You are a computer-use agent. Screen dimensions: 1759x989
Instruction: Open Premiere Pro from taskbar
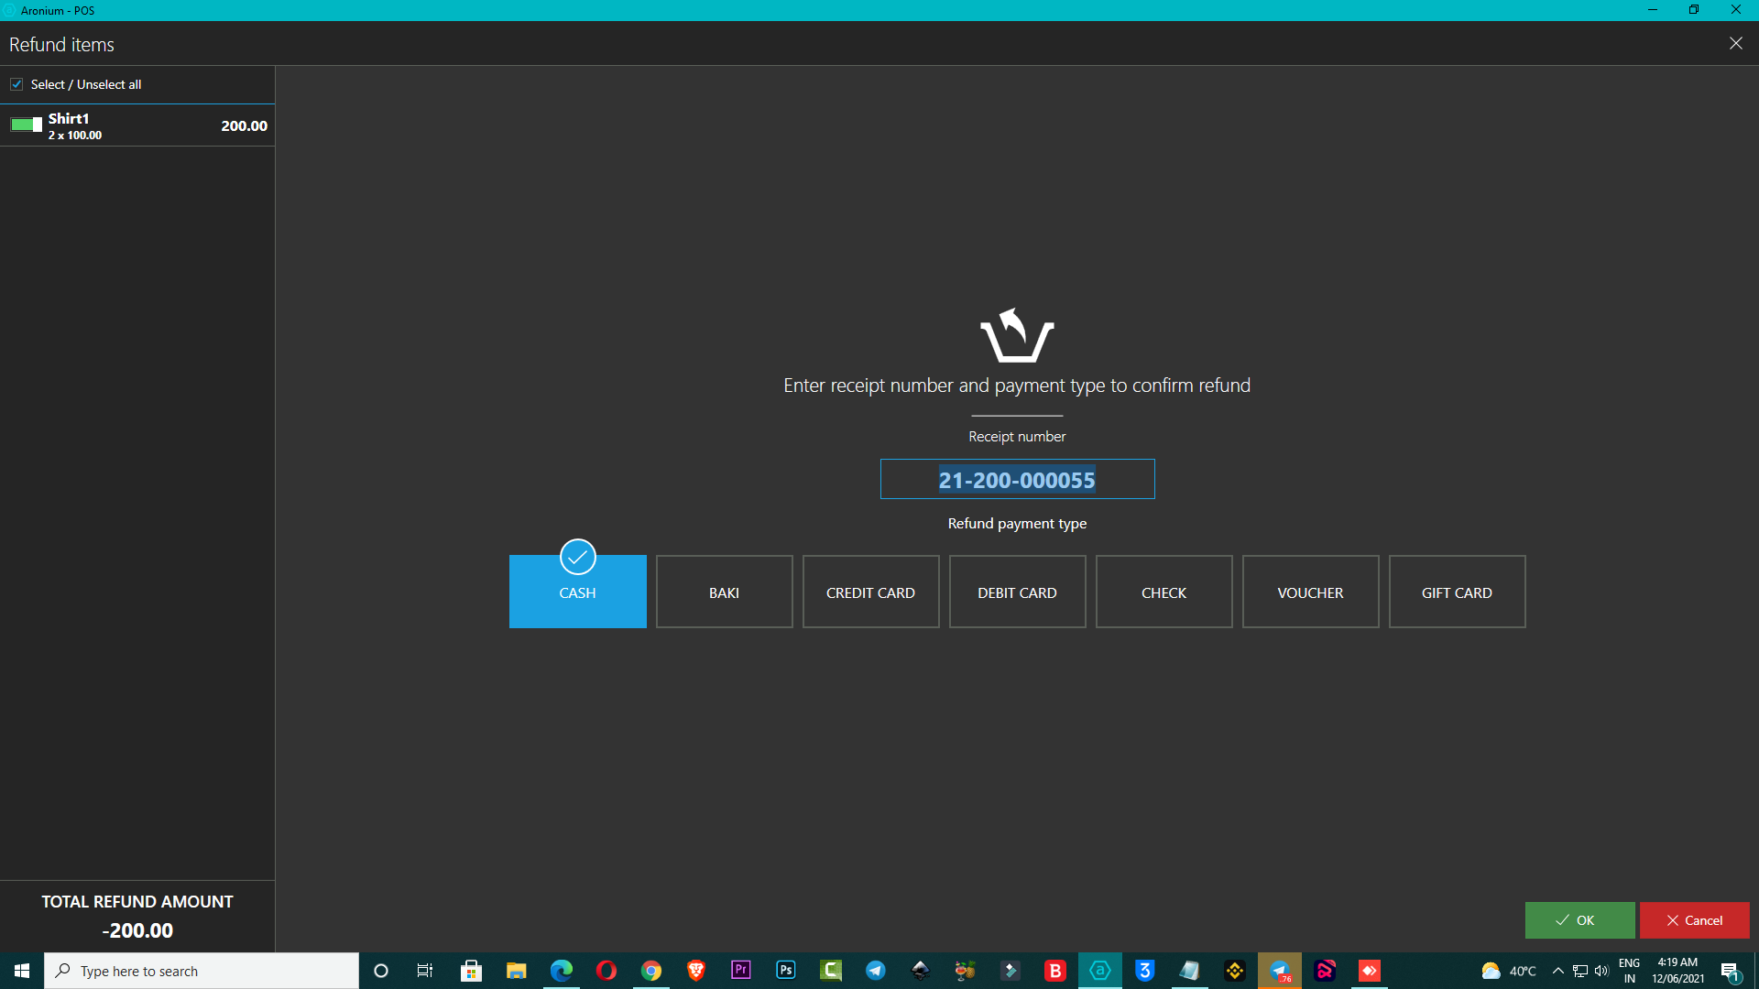click(x=741, y=971)
